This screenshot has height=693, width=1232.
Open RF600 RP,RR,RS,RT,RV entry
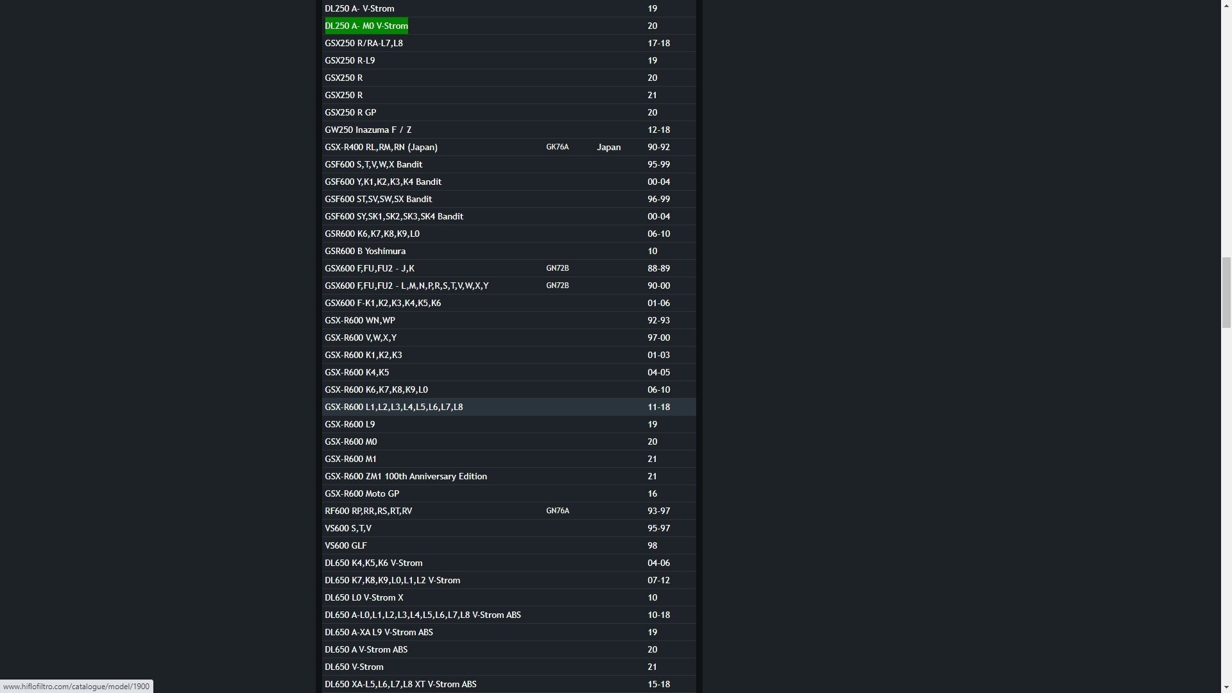(x=368, y=511)
